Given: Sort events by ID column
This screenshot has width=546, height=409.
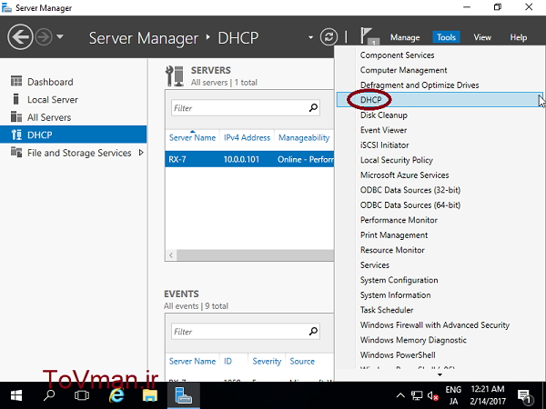Looking at the screenshot, I should tap(227, 362).
